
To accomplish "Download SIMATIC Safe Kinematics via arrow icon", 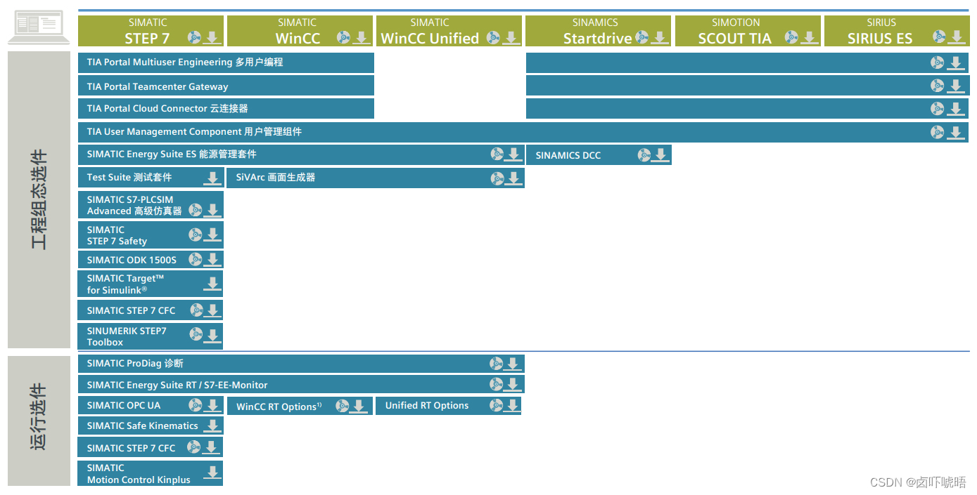I will point(212,425).
